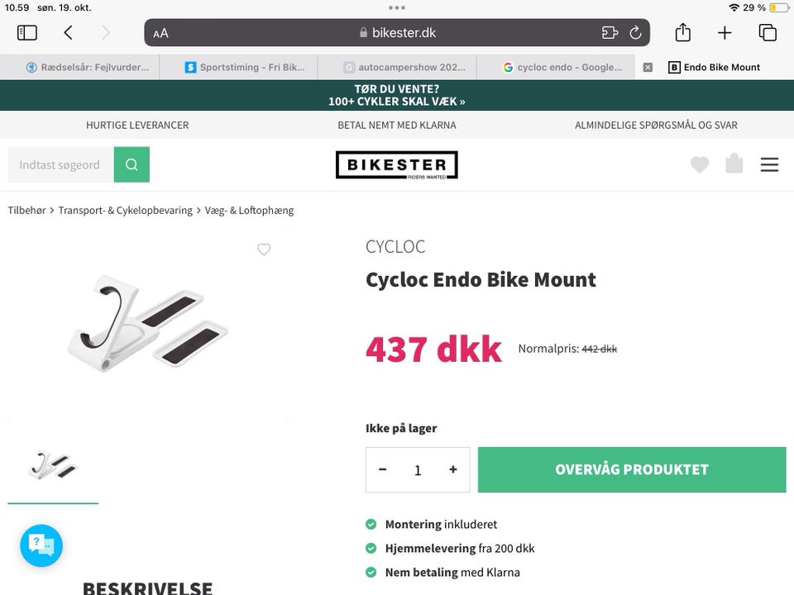Open the Væg- & Loftophæng breadcrumb link

(x=249, y=210)
